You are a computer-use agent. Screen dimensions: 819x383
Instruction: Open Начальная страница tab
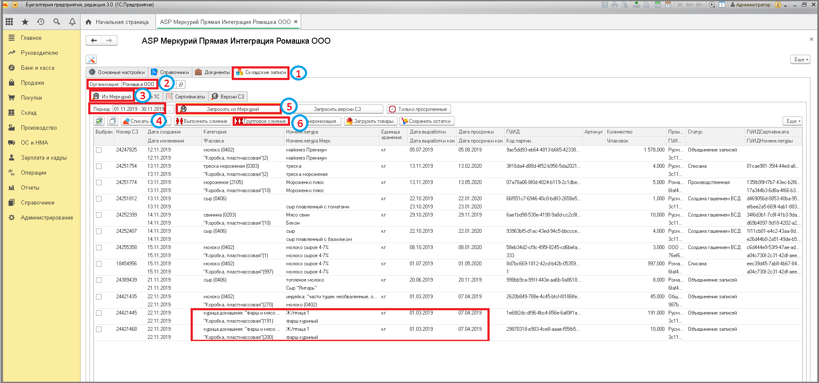[117, 22]
